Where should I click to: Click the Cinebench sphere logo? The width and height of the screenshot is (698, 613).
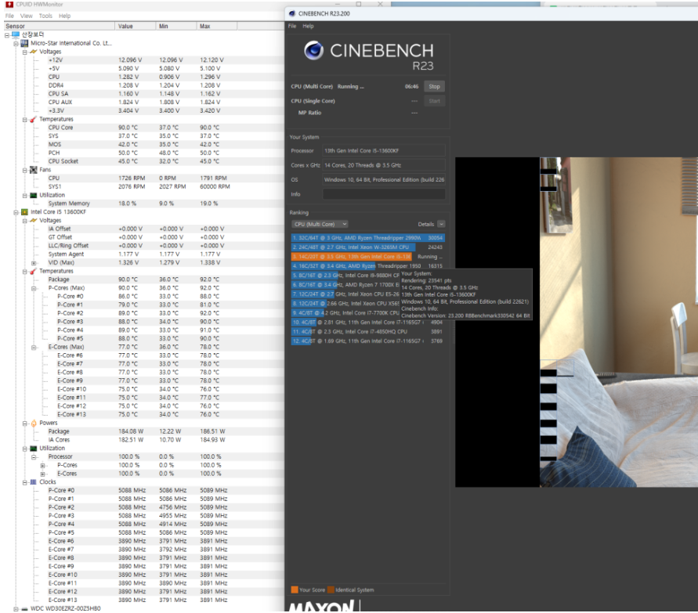(x=314, y=51)
